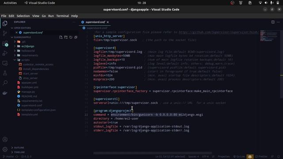Open manage.py in Explorer
This screenshot has width=283, height=159.
pyautogui.click(x=28, y=92)
